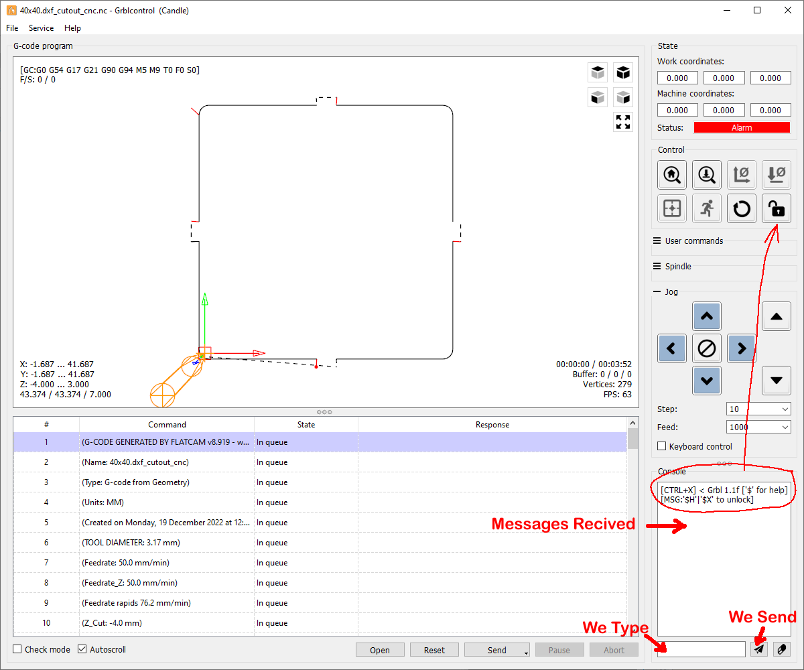Click the Zero Z icon
Image resolution: width=804 pixels, height=670 pixels.
(x=777, y=174)
